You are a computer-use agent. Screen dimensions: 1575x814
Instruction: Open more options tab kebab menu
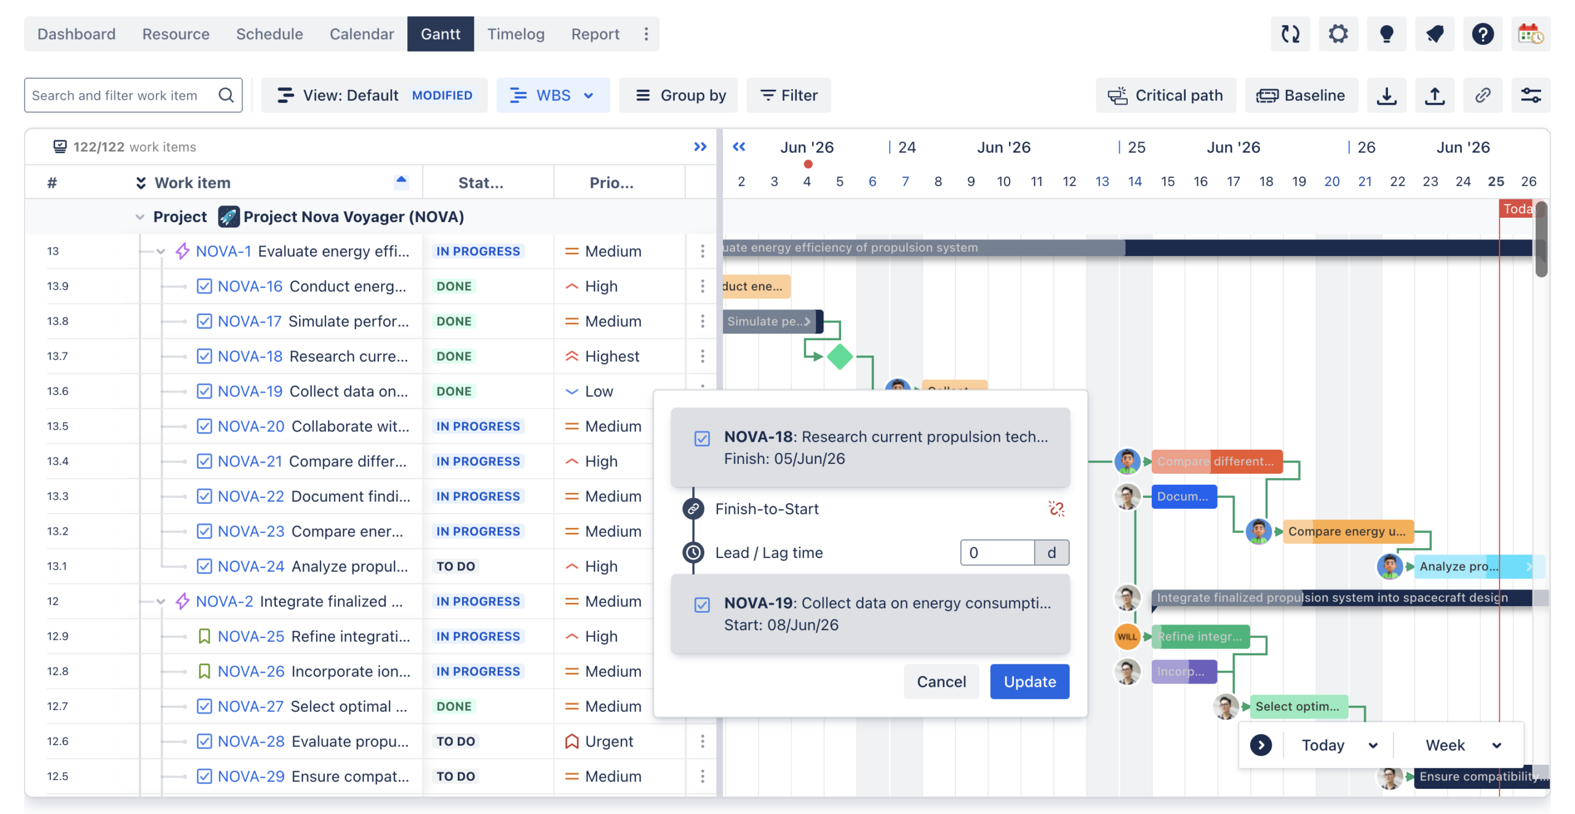pos(645,34)
